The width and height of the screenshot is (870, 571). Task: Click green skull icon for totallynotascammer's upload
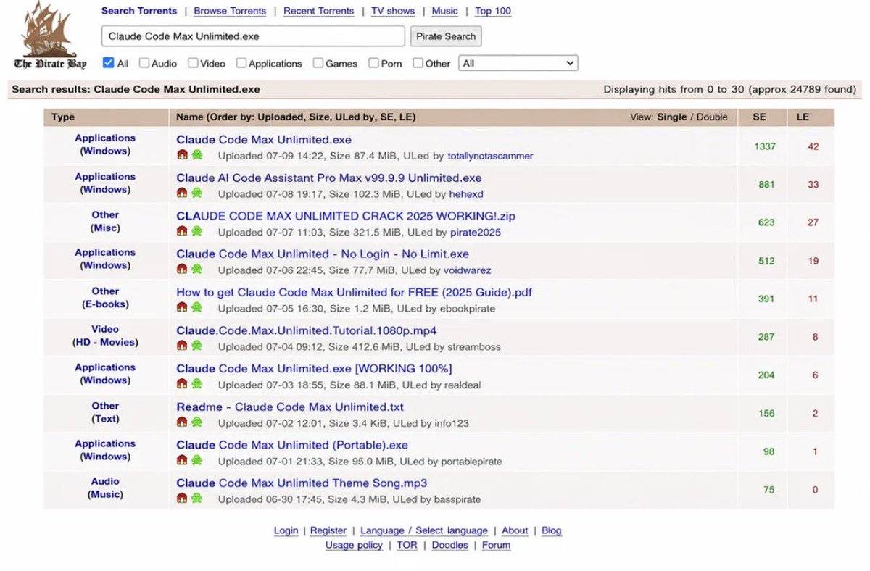(x=196, y=155)
